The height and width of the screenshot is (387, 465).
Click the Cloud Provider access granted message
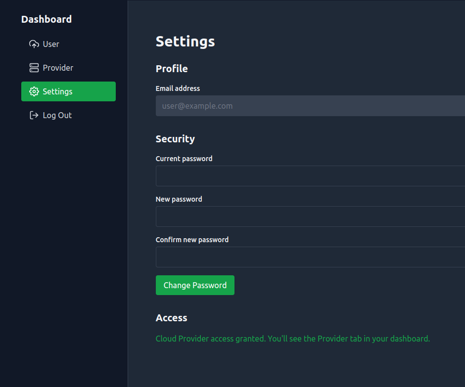(293, 339)
